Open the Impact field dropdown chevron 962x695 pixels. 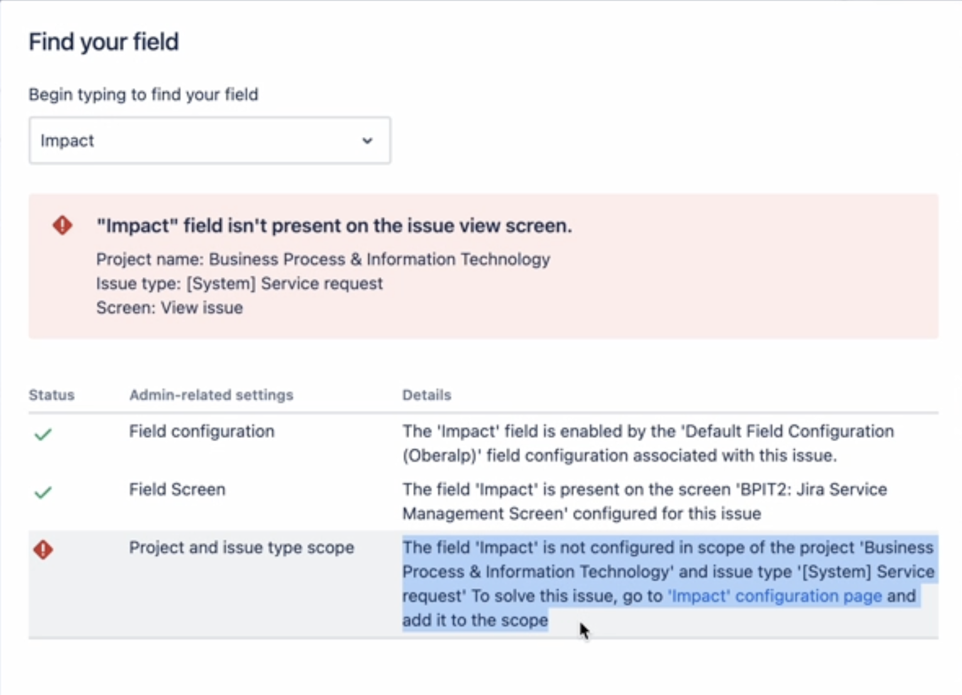point(367,141)
